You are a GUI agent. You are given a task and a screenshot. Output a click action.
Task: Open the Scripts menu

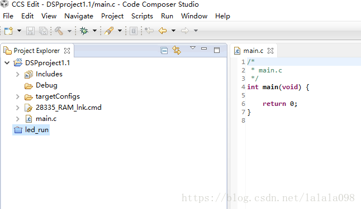pos(142,16)
